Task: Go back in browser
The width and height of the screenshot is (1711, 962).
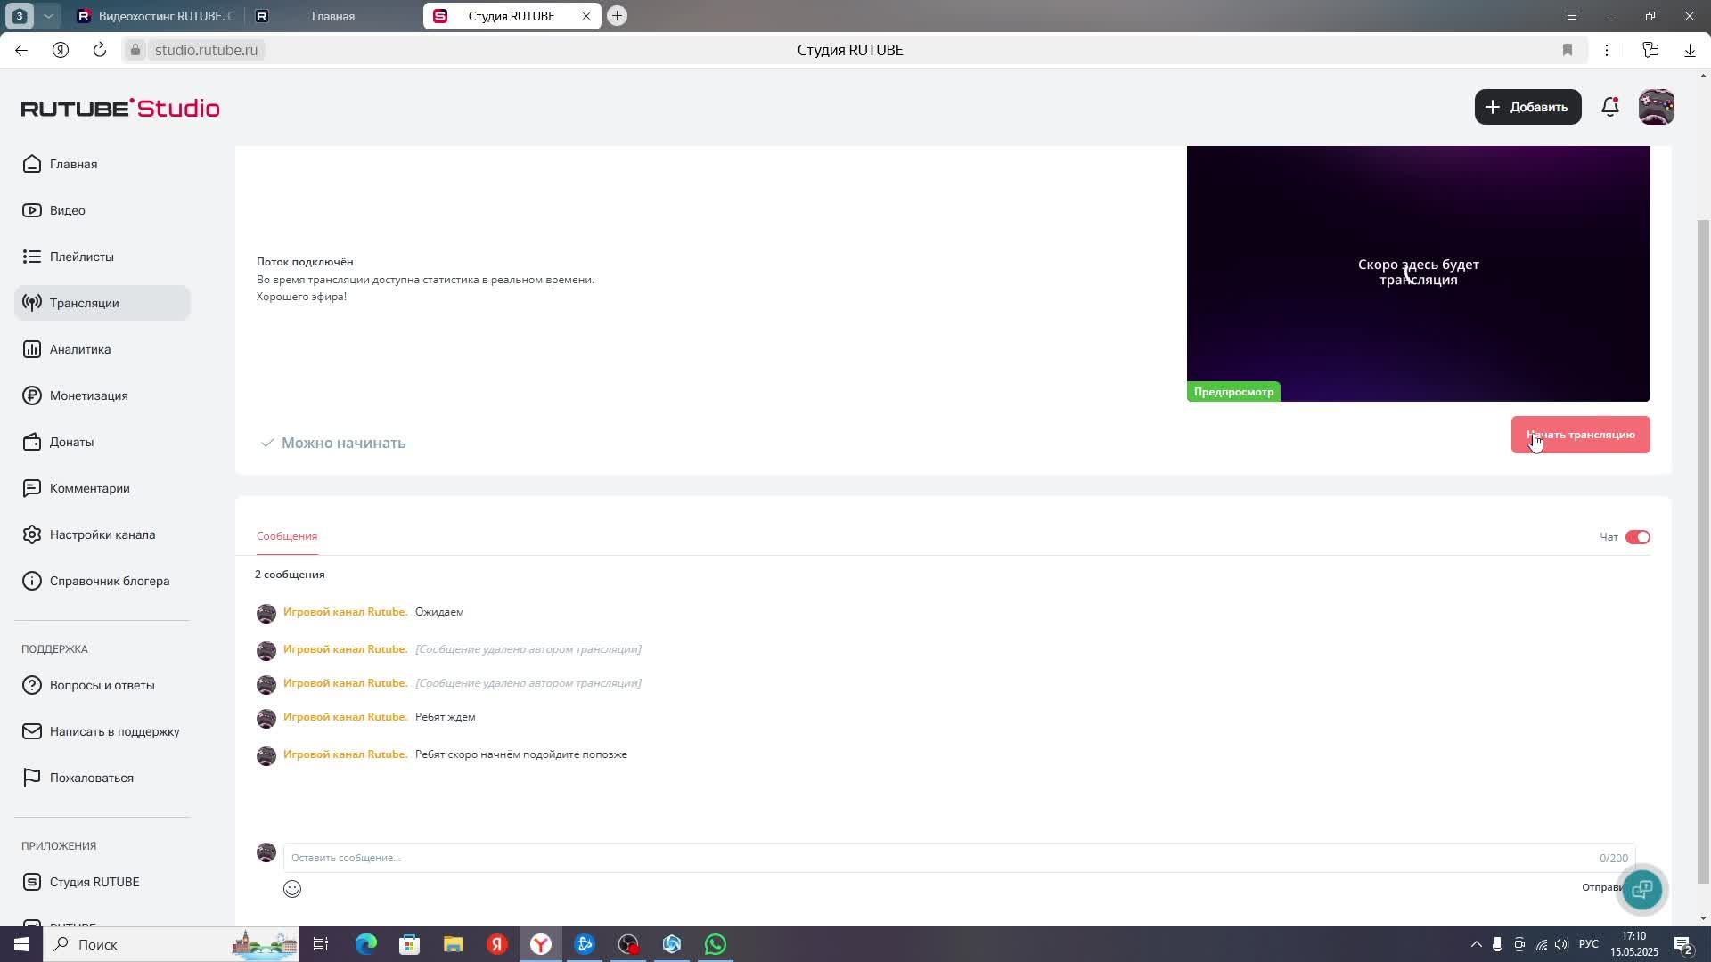Action: 21,50
